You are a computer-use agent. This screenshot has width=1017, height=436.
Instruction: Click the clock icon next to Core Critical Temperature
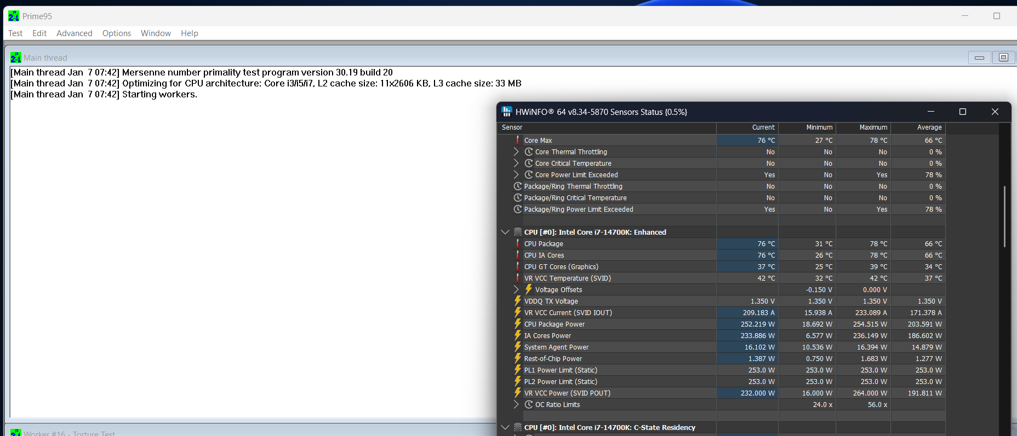pyautogui.click(x=529, y=163)
